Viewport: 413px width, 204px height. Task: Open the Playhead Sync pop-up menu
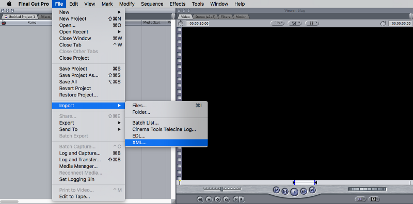[295, 23]
